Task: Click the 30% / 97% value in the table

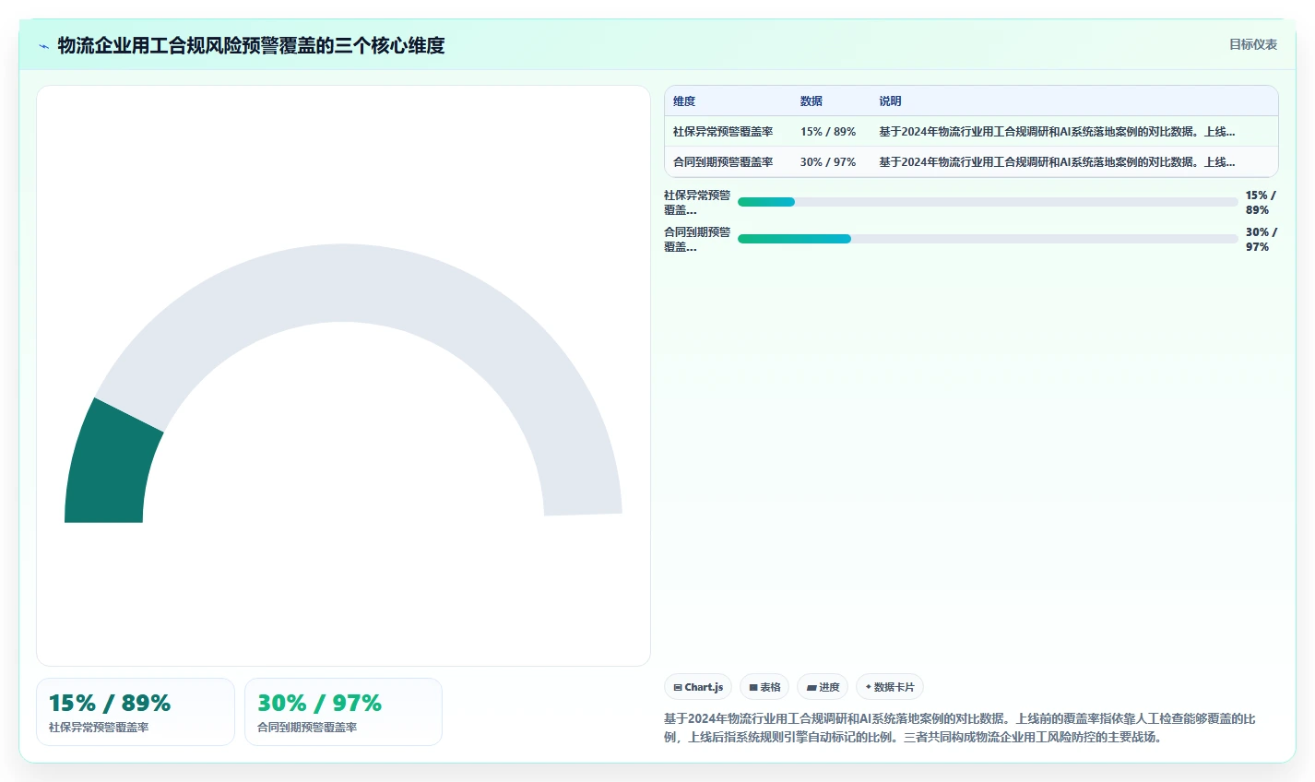Action: click(x=828, y=162)
